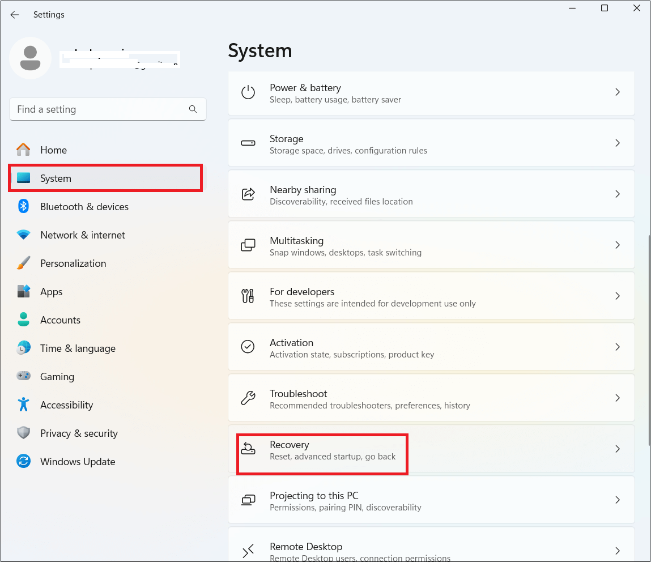Image resolution: width=651 pixels, height=562 pixels.
Task: Click 'Sleep, battery usage, battery saver' text
Action: point(335,100)
